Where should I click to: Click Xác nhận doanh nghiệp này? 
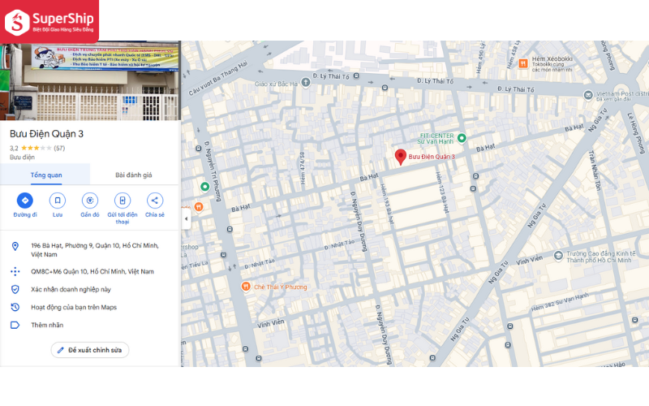tap(71, 289)
